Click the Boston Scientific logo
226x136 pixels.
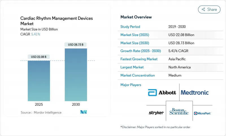click(x=179, y=111)
